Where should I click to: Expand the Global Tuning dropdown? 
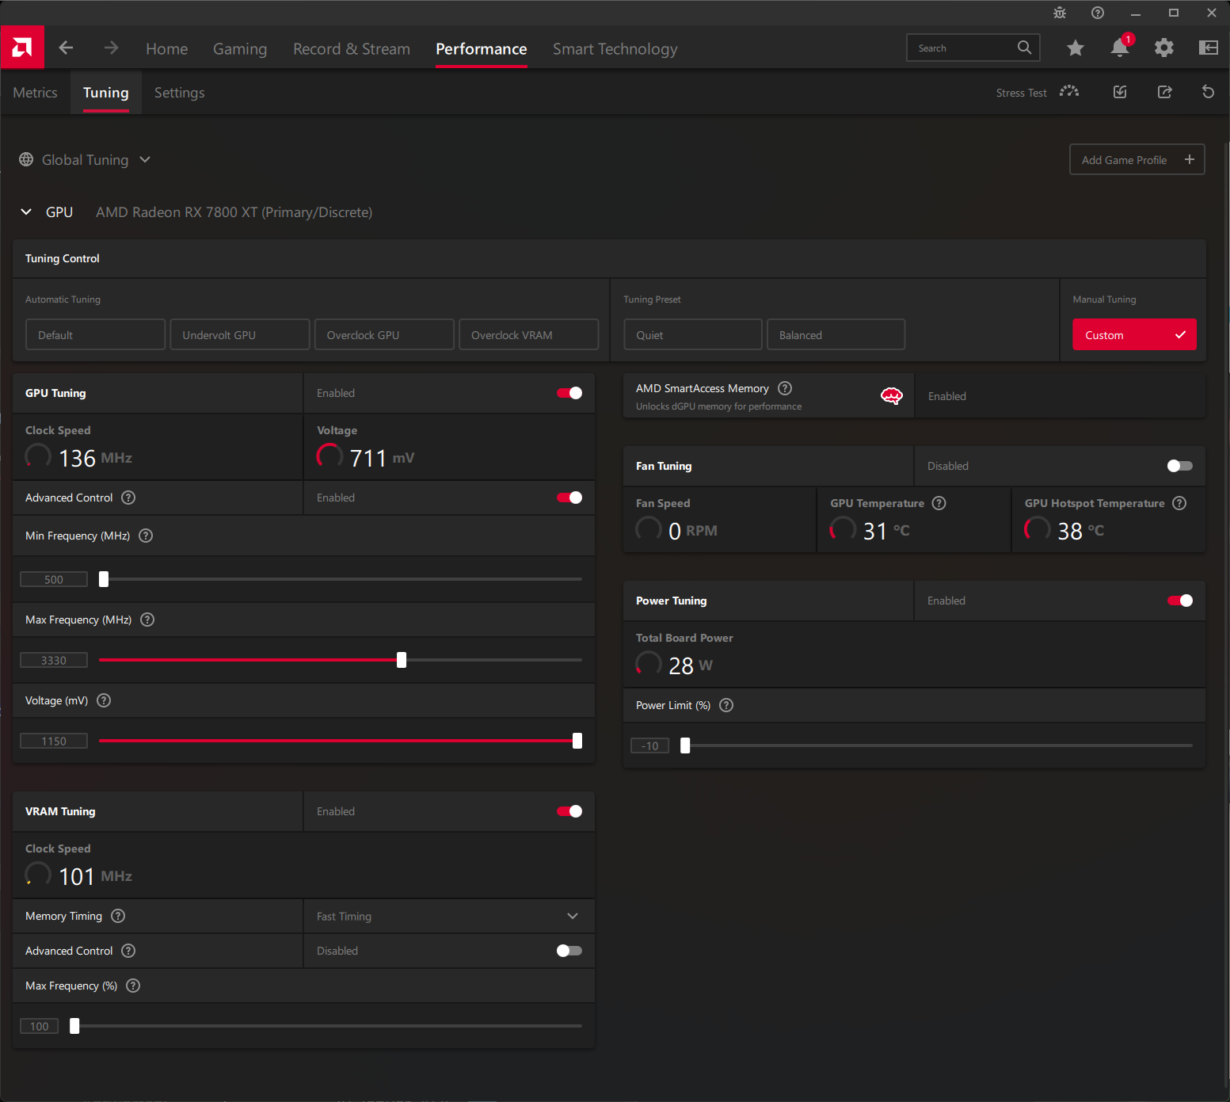coord(145,159)
